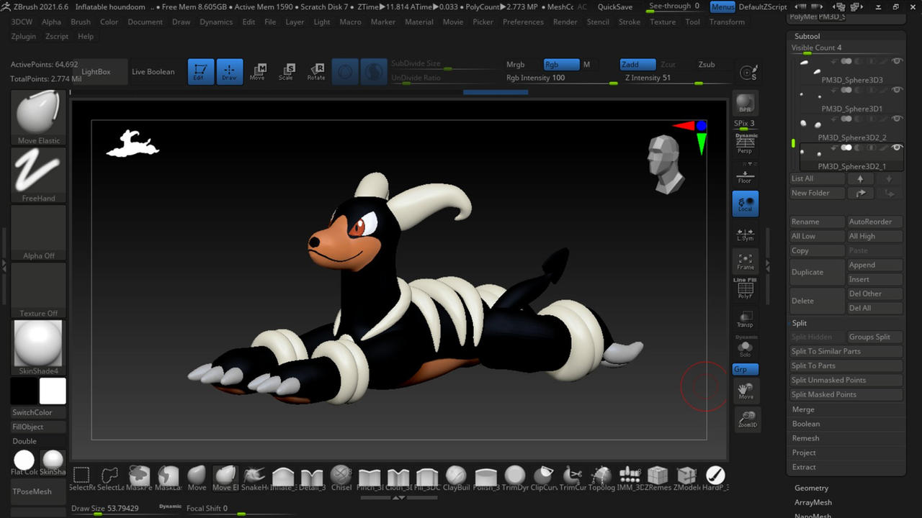Switch to the Move transform mode
The height and width of the screenshot is (518, 922).
pyautogui.click(x=258, y=72)
